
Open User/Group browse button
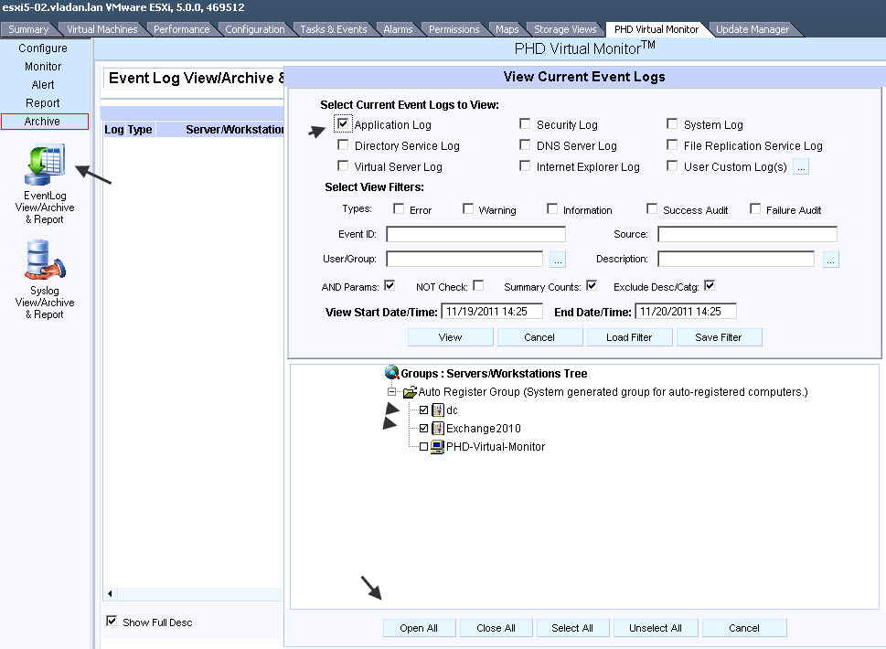click(558, 260)
